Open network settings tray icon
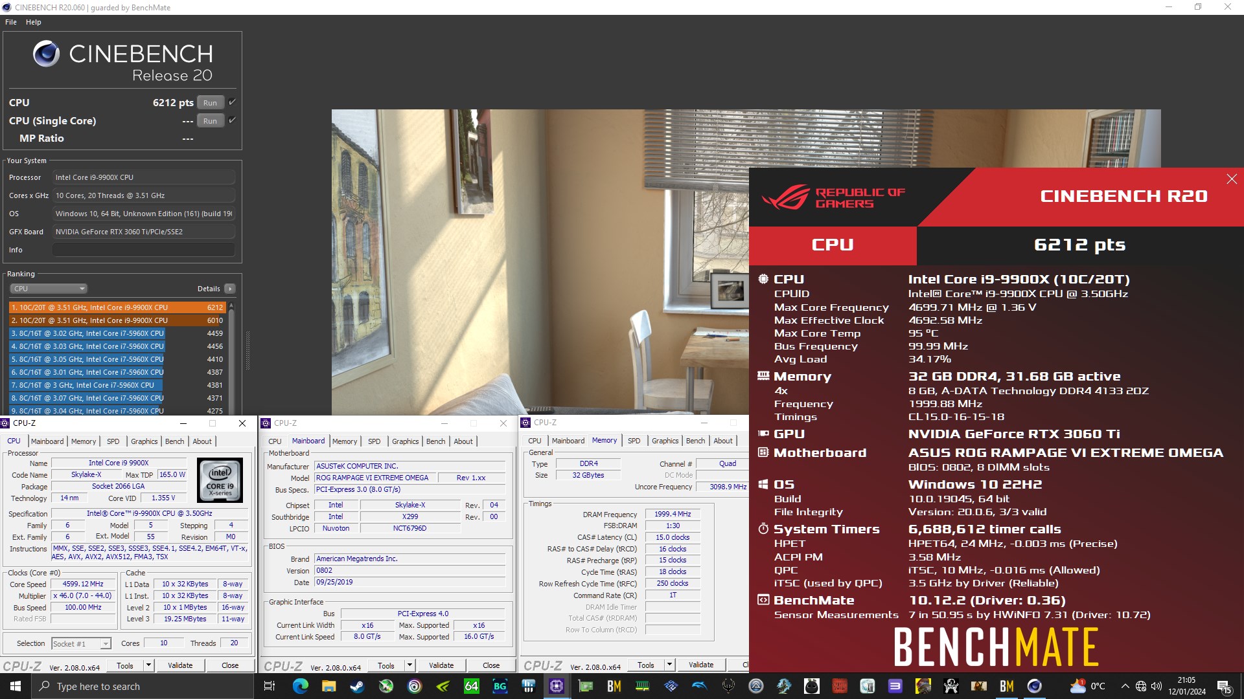Viewport: 1244px width, 699px height. point(1141,686)
